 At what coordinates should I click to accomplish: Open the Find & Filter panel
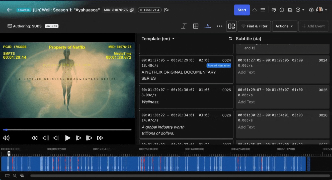(x=254, y=26)
